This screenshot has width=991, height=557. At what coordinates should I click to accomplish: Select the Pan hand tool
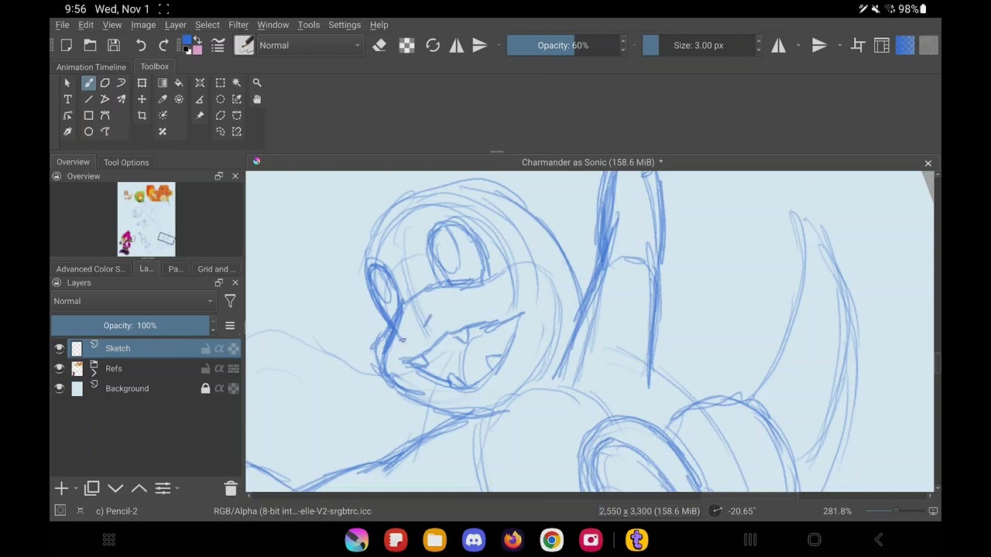click(257, 99)
